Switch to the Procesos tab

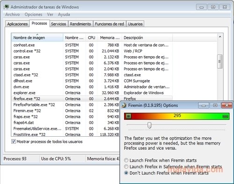click(39, 23)
